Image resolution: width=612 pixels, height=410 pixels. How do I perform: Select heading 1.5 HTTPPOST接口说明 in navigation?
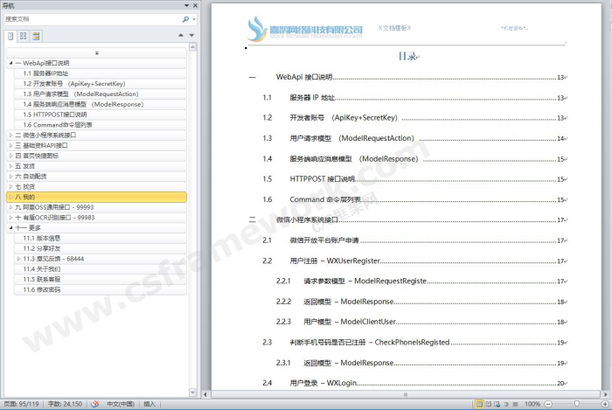tap(55, 115)
